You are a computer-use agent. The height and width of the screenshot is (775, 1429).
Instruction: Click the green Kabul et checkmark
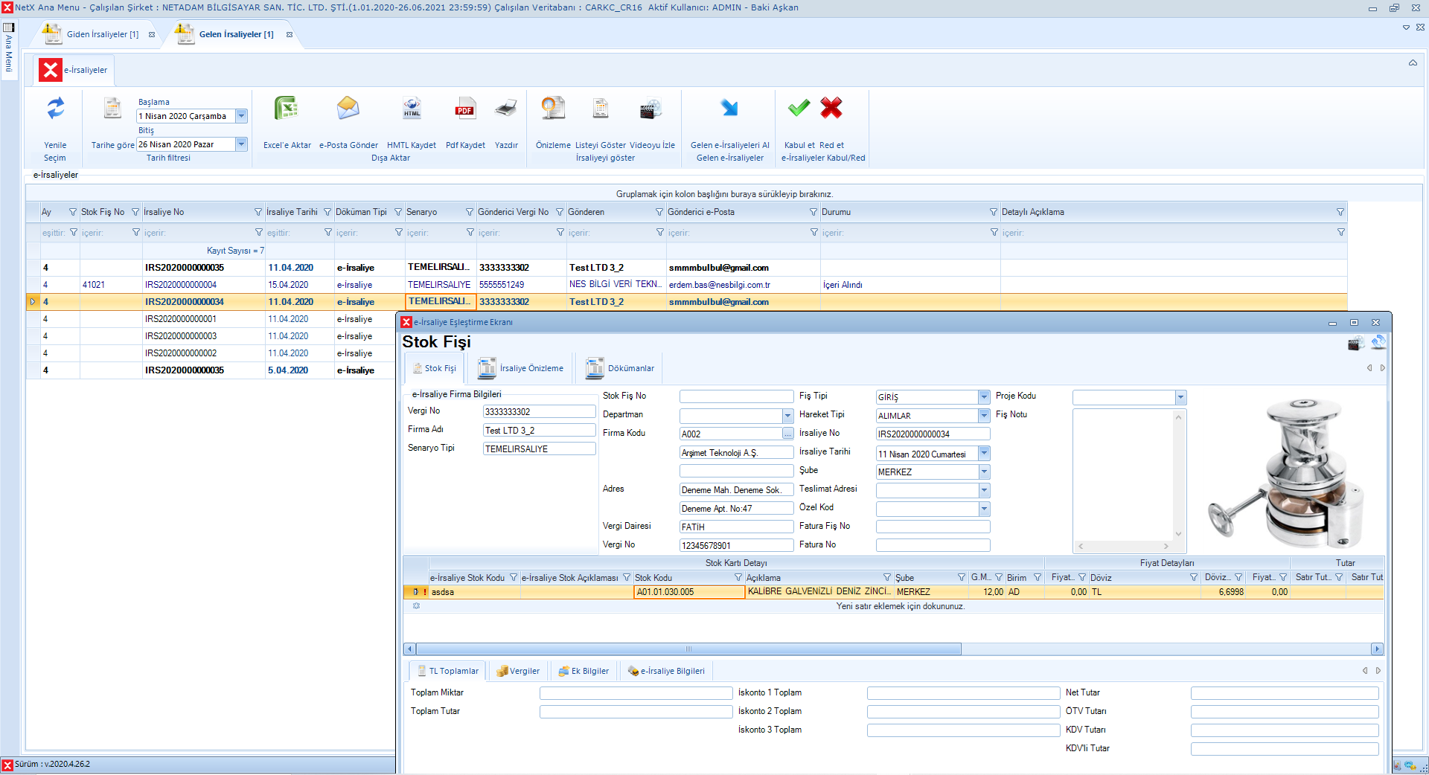[799, 109]
